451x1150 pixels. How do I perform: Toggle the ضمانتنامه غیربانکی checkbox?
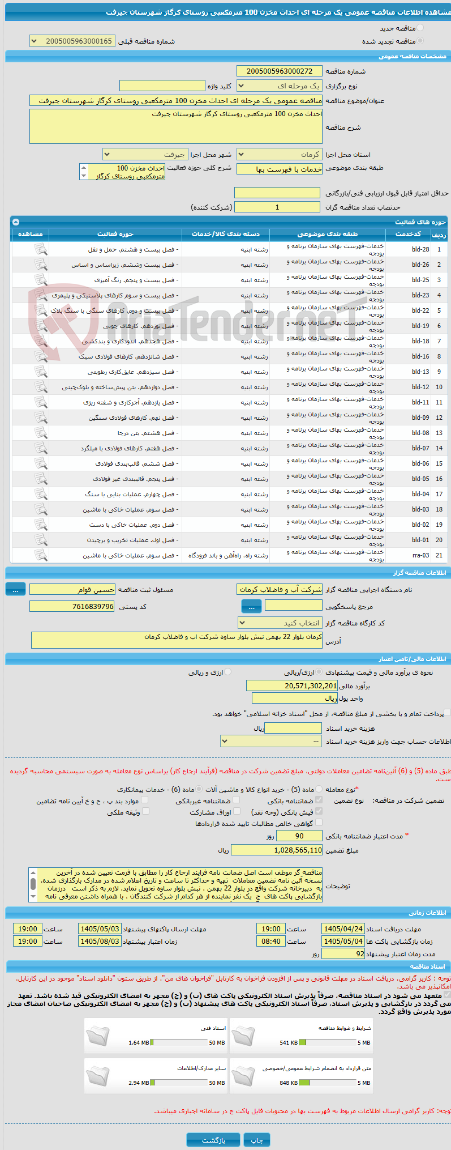pyautogui.click(x=237, y=800)
